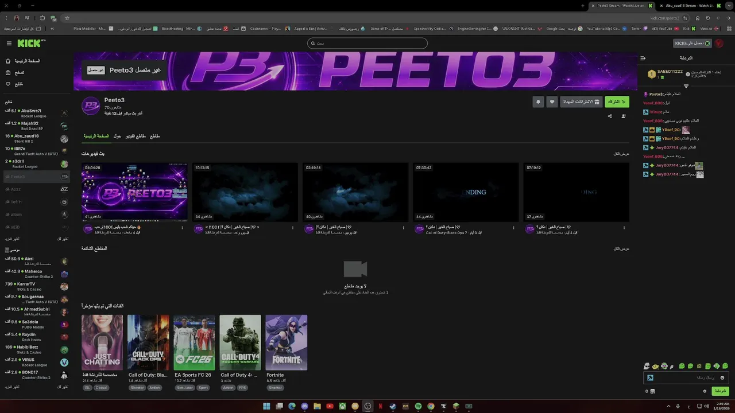Click the share icon under subscribe button
Image resolution: width=735 pixels, height=413 pixels.
[x=610, y=116]
